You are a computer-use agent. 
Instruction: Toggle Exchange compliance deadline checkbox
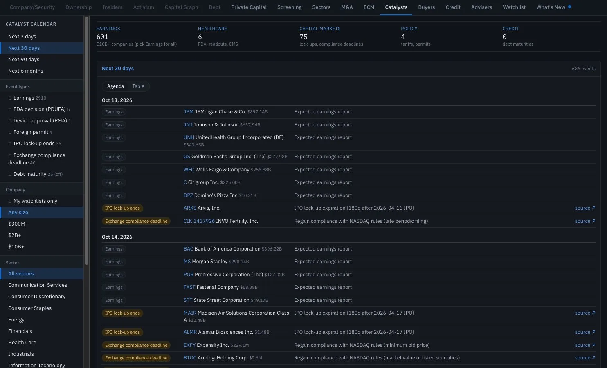click(x=10, y=155)
